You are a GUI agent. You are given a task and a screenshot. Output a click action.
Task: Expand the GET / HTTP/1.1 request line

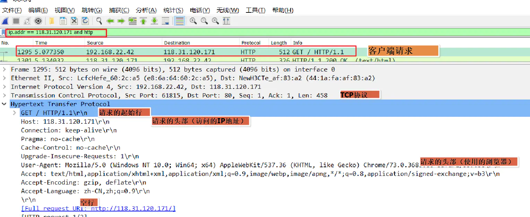(x=15, y=113)
